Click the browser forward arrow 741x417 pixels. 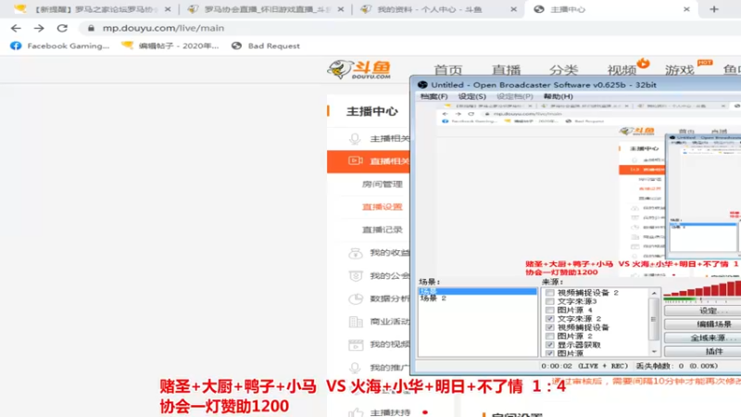click(39, 29)
